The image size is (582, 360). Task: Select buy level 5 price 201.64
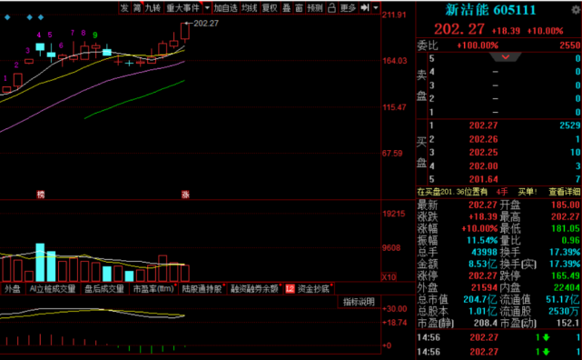483,179
